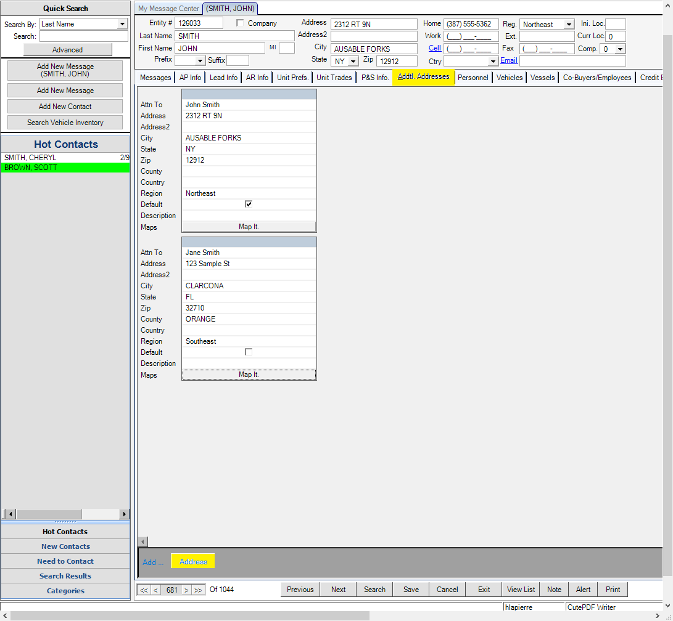This screenshot has height=621, width=673.
Task: Click bottom window scrollbar right arrow
Action: tap(656, 615)
